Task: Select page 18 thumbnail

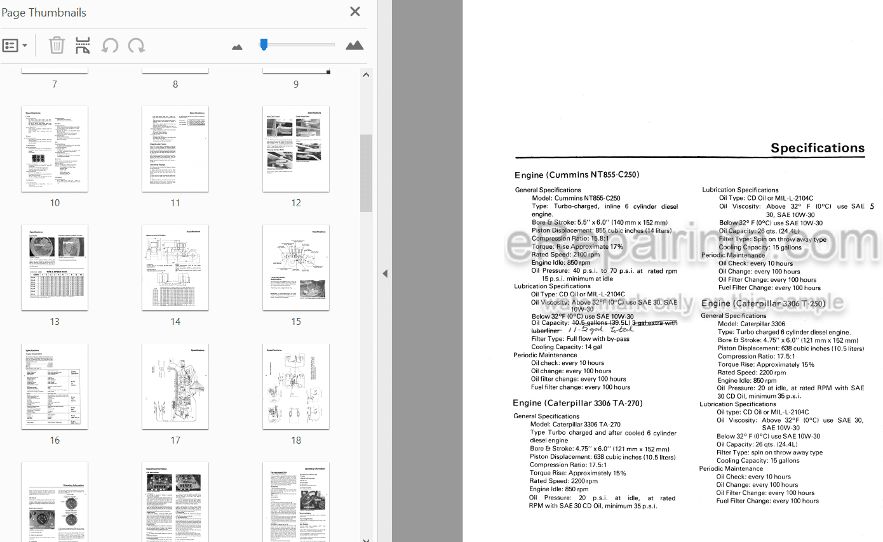Action: pyautogui.click(x=296, y=386)
